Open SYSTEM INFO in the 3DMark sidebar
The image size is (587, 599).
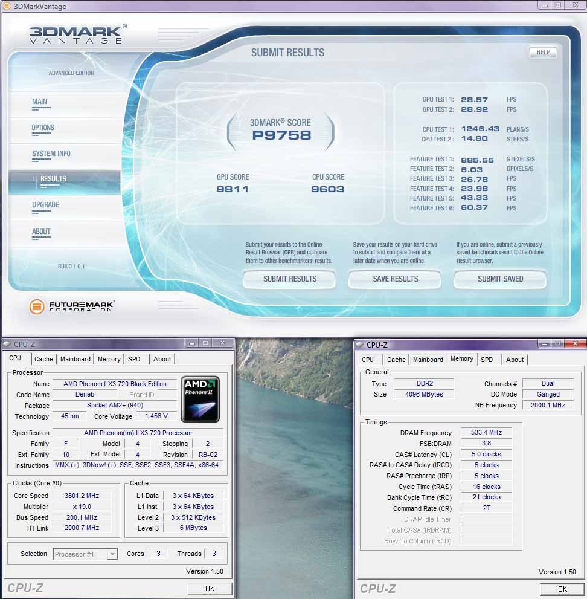point(51,154)
